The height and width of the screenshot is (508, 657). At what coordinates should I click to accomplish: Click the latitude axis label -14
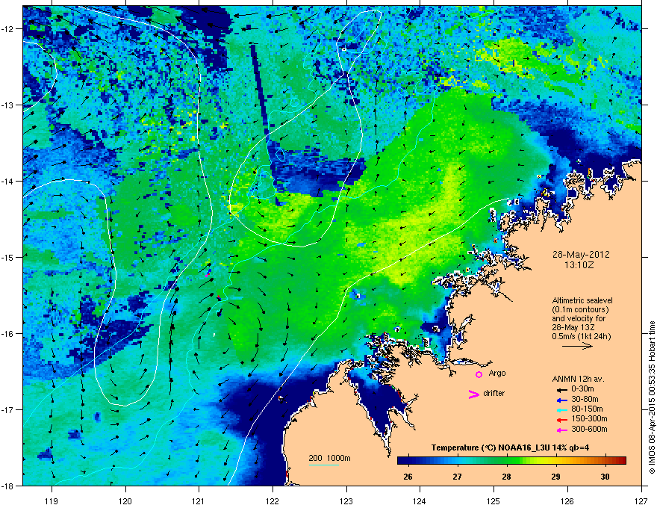click(8, 182)
